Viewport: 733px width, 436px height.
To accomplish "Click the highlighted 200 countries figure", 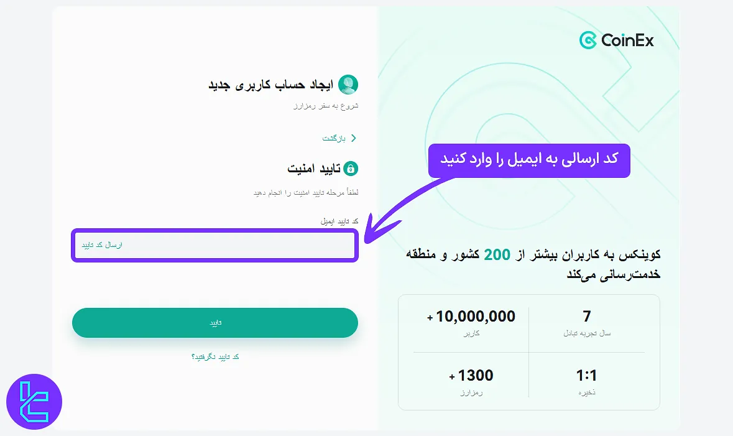I will (x=497, y=254).
